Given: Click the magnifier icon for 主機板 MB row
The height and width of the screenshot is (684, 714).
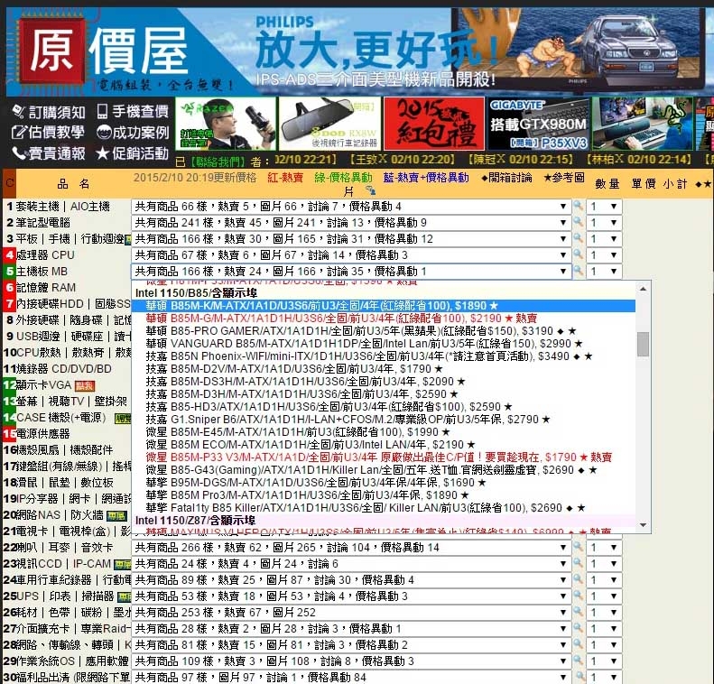Looking at the screenshot, I should point(579,272).
